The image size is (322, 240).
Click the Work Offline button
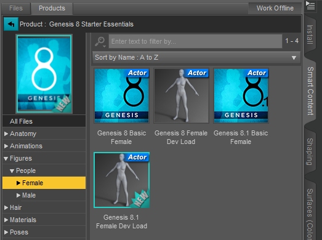tap(275, 8)
